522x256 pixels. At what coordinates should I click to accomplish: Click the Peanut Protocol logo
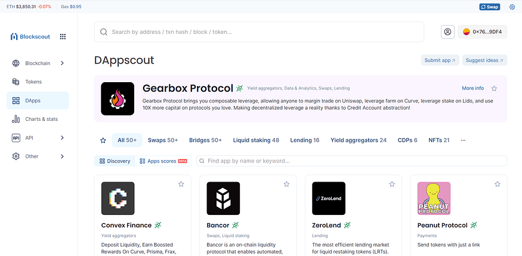434,198
